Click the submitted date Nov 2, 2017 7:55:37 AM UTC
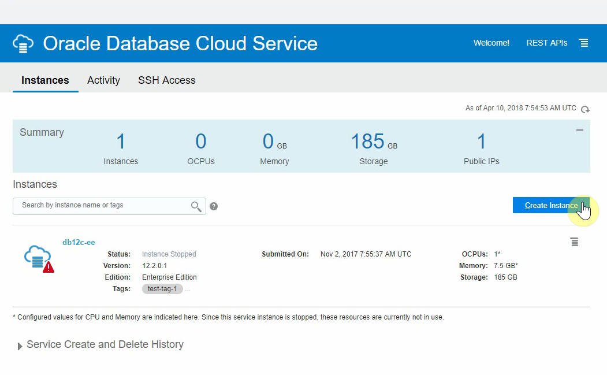Image resolution: width=607 pixels, height=375 pixels. click(x=366, y=254)
